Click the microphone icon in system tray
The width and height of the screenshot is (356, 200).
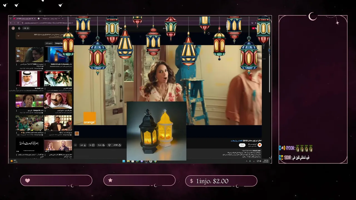pos(250,161)
